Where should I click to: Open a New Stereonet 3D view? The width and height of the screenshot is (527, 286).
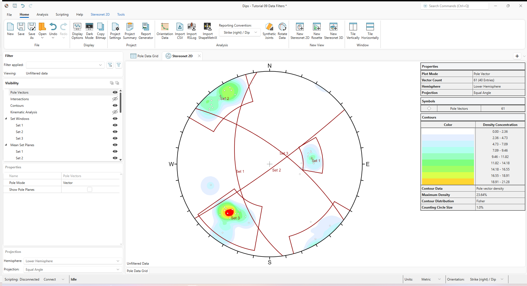pos(333,31)
